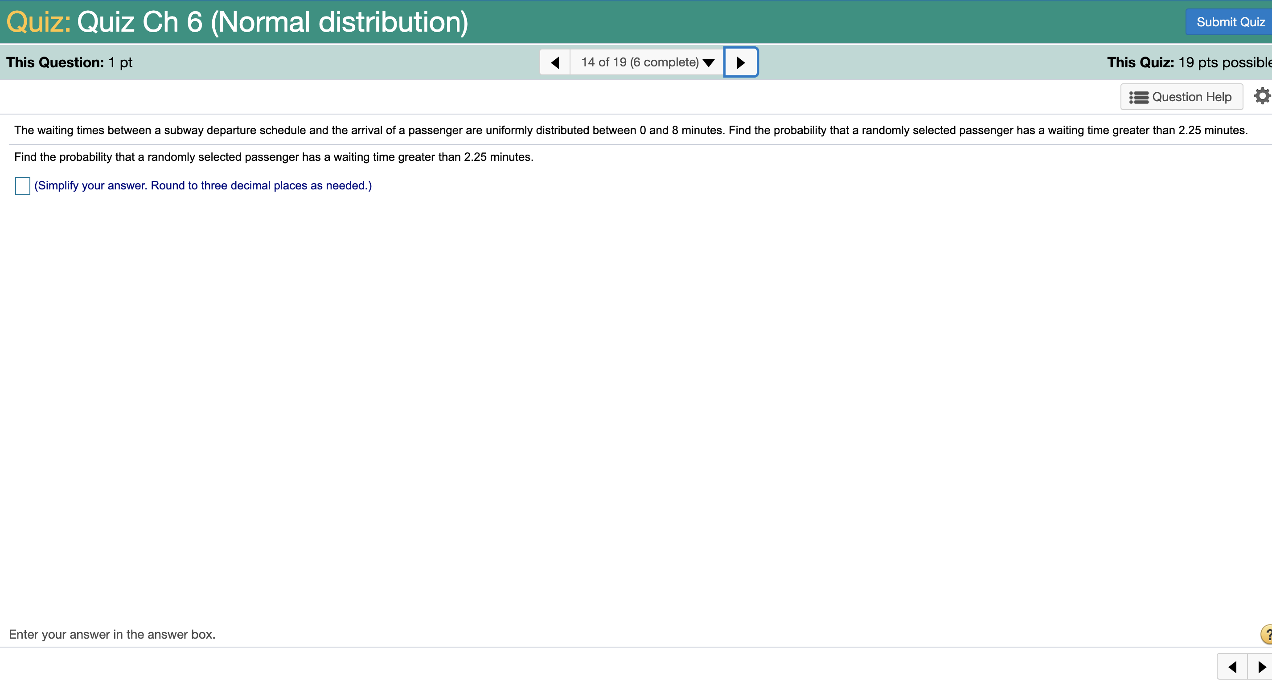Click the subway waiting times problem statement
The width and height of the screenshot is (1272, 685).
[x=631, y=131]
